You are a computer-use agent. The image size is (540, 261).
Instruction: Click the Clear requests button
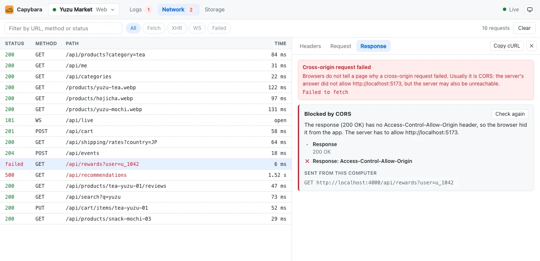coord(524,28)
